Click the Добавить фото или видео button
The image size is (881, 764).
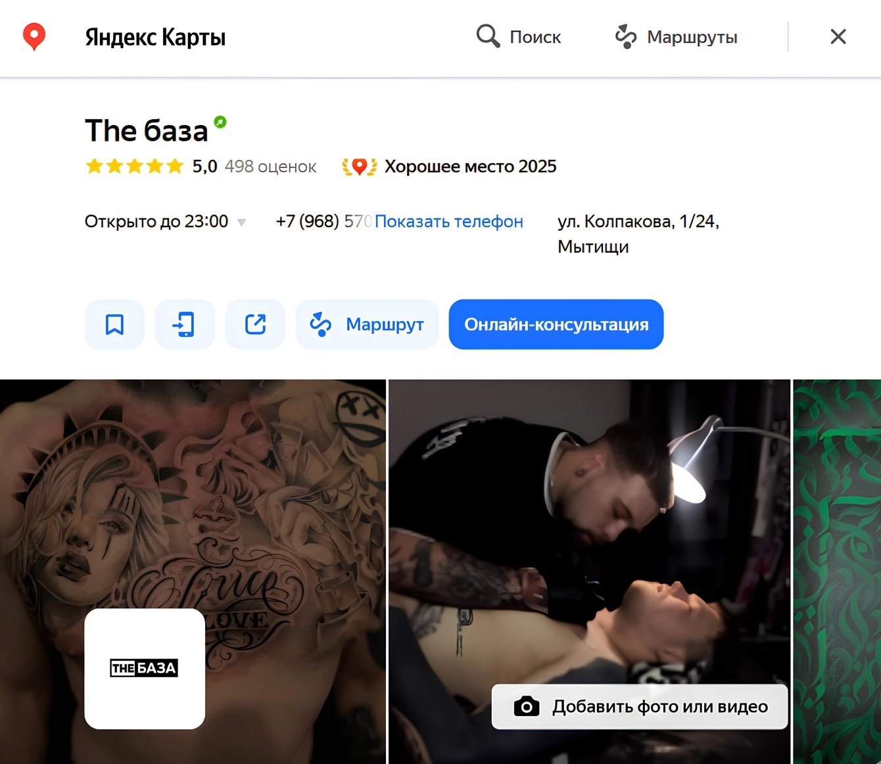tap(640, 707)
